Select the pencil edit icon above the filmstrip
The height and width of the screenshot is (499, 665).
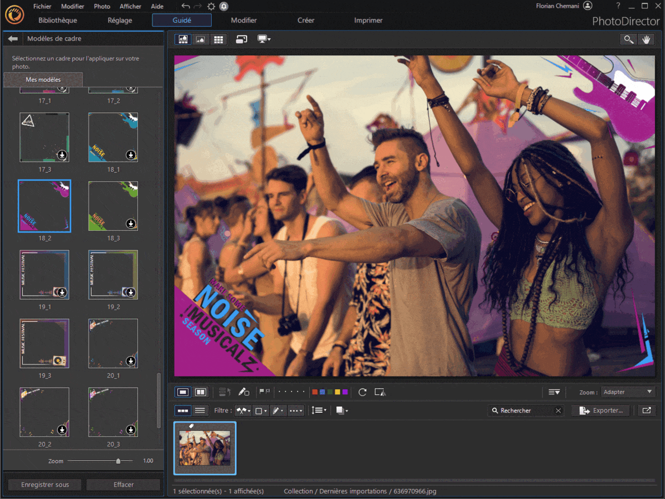coord(243,392)
